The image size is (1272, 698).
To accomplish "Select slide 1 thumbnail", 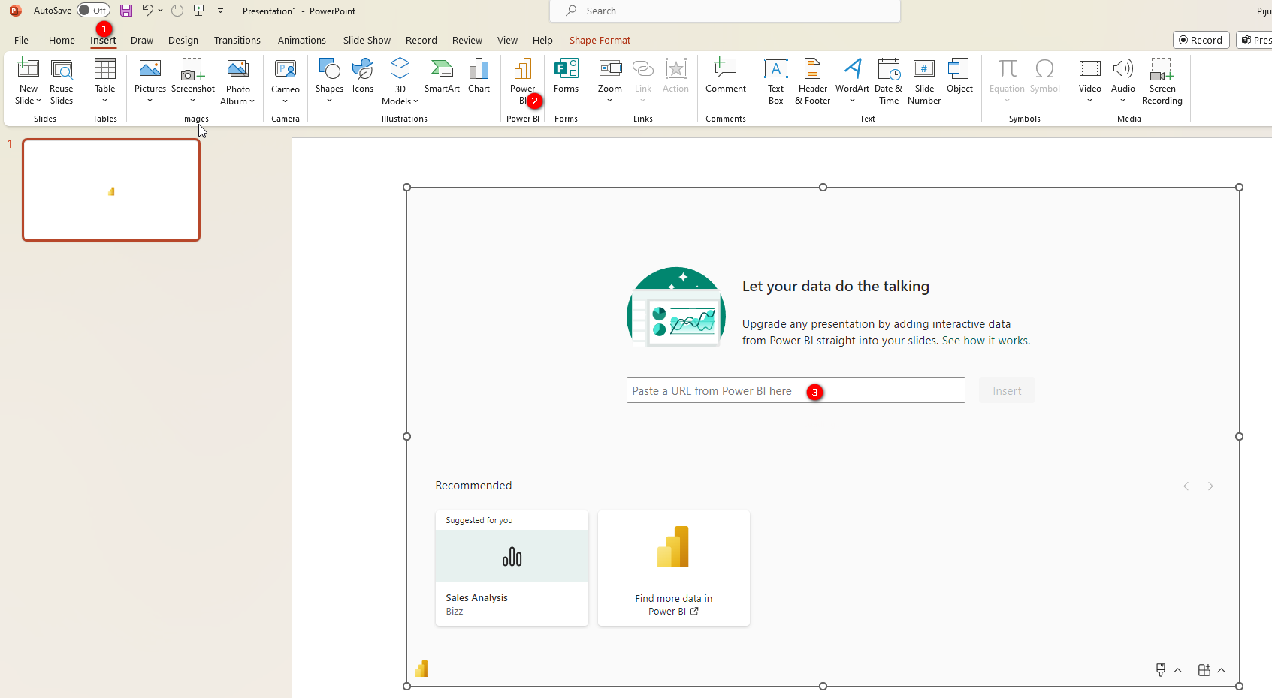I will click(x=111, y=190).
